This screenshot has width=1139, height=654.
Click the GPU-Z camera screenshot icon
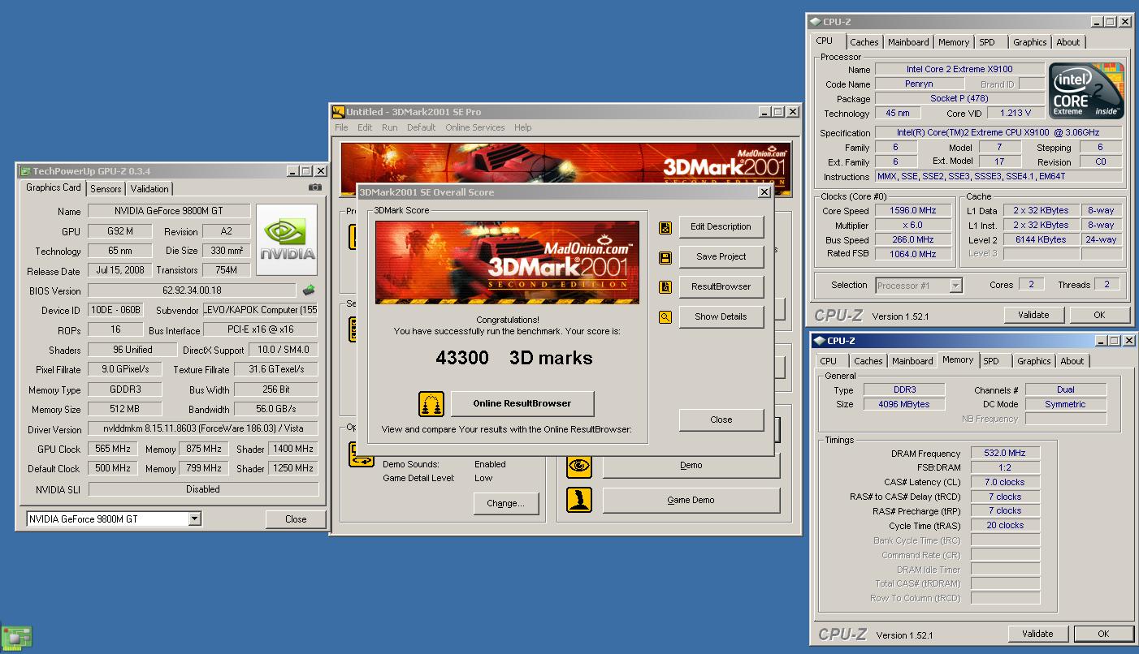point(314,187)
